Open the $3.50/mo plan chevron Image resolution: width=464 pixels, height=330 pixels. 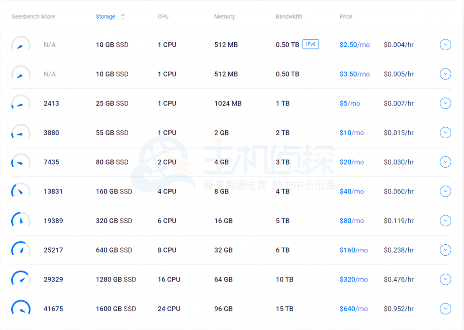445,74
